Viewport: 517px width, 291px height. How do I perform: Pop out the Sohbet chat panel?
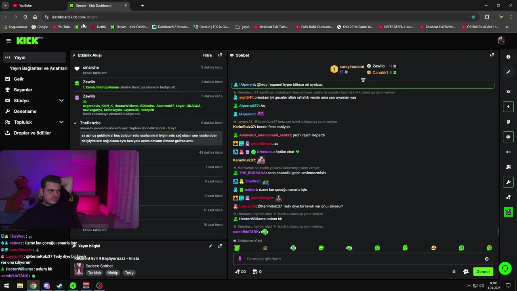[492, 55]
